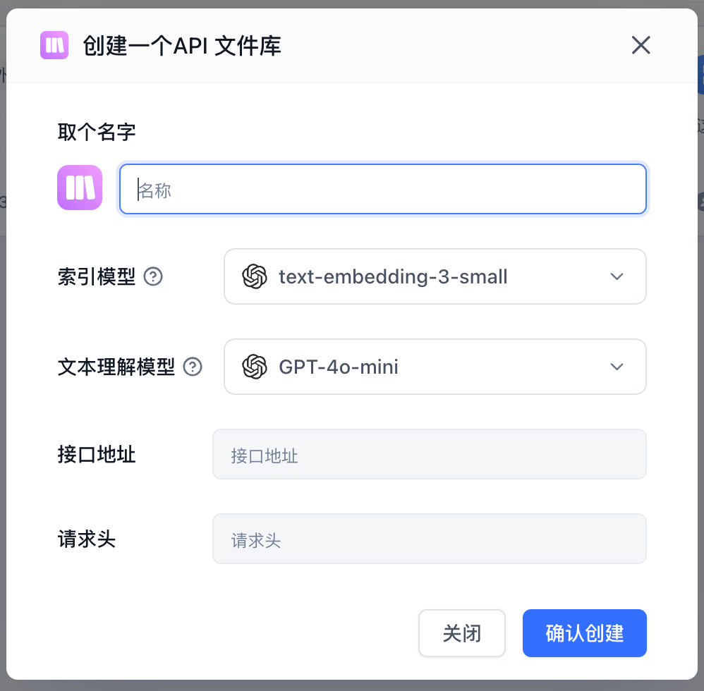Click the help icon next to 文本理解模型

click(x=193, y=367)
